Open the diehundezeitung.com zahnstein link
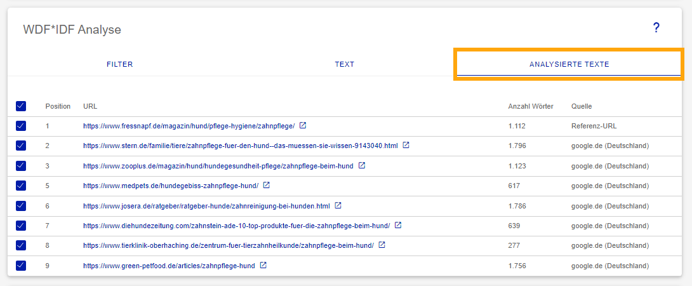This screenshot has width=692, height=286. [237, 226]
